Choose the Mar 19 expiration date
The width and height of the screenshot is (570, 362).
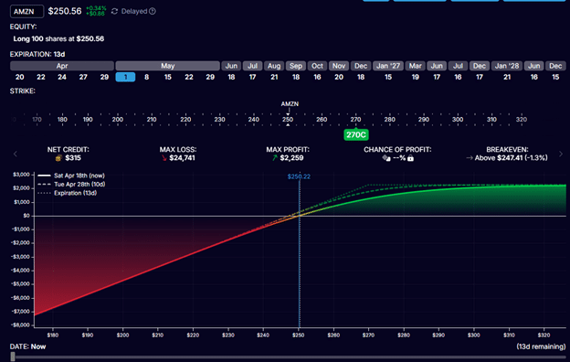pos(415,77)
